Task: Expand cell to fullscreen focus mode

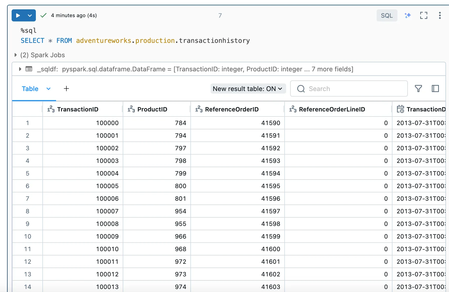Action: pos(423,16)
